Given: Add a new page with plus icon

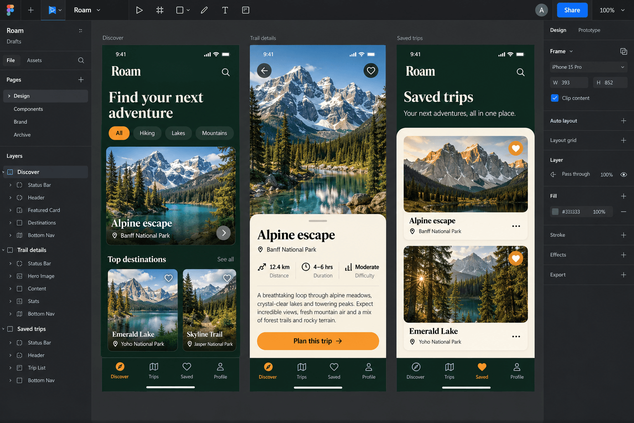Looking at the screenshot, I should [81, 80].
